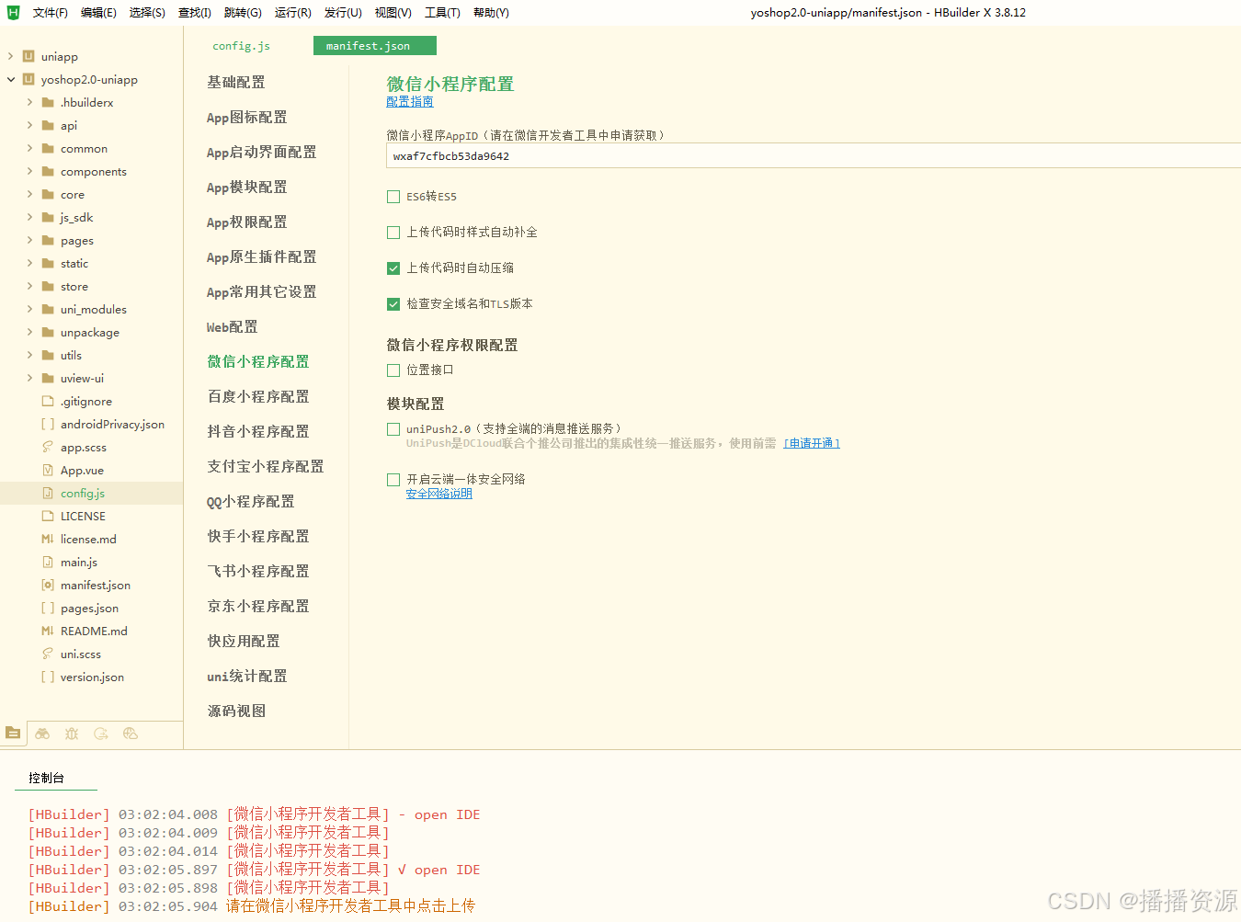Click the 申请开通 link

pos(811,443)
